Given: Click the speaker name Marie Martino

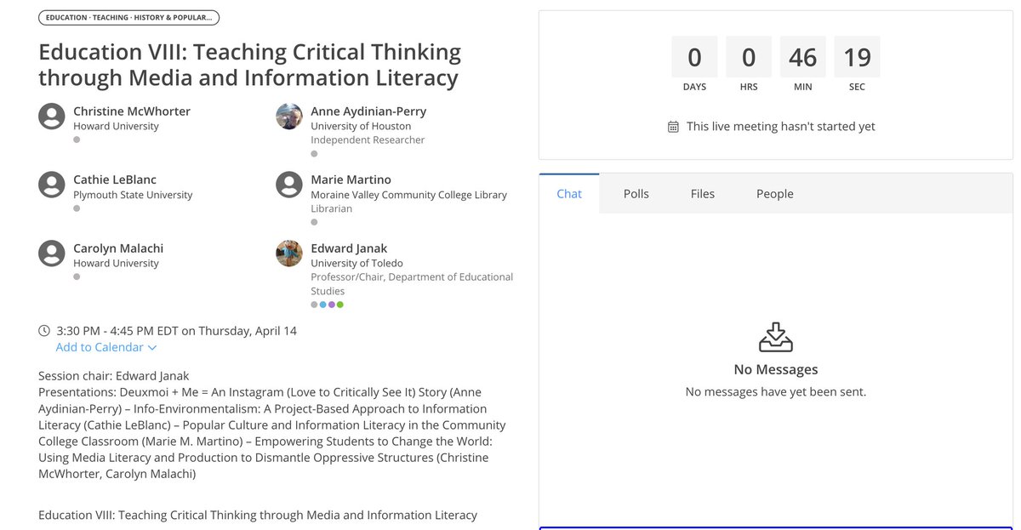Looking at the screenshot, I should (351, 180).
